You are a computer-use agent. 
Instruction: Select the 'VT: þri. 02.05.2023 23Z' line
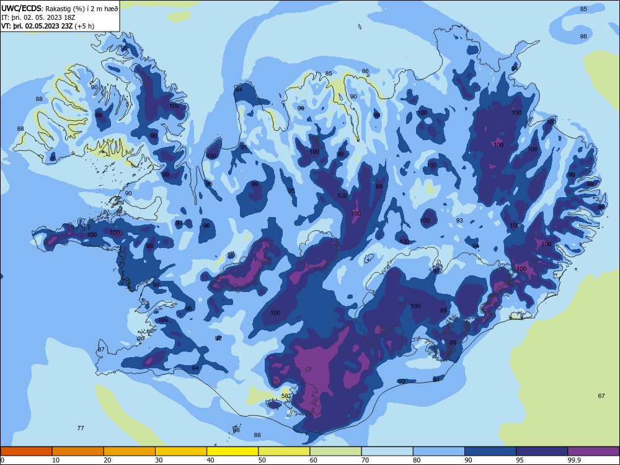(37, 26)
